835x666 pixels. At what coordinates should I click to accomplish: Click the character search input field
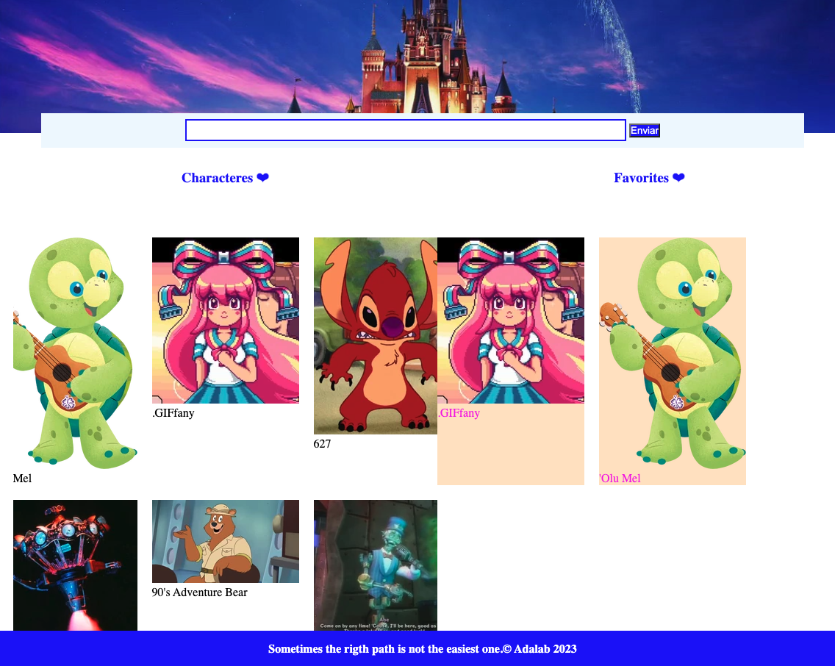(405, 130)
